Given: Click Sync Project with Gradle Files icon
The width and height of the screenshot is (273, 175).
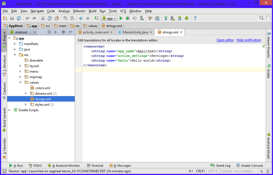Looking at the screenshot, I should (166, 18).
